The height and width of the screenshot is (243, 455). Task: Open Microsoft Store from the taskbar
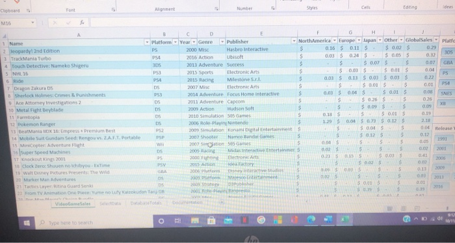[x=211, y=221]
